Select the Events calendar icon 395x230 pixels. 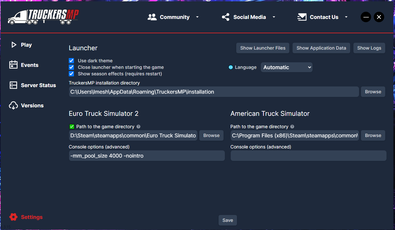click(x=13, y=65)
